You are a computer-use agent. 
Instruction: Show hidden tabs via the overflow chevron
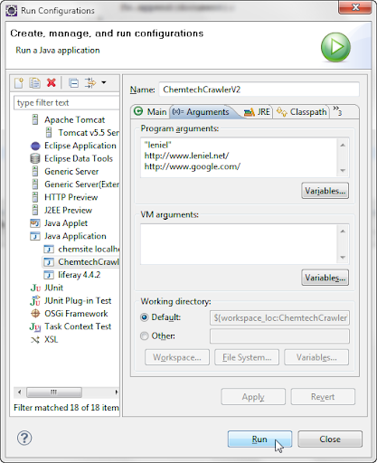tap(337, 111)
